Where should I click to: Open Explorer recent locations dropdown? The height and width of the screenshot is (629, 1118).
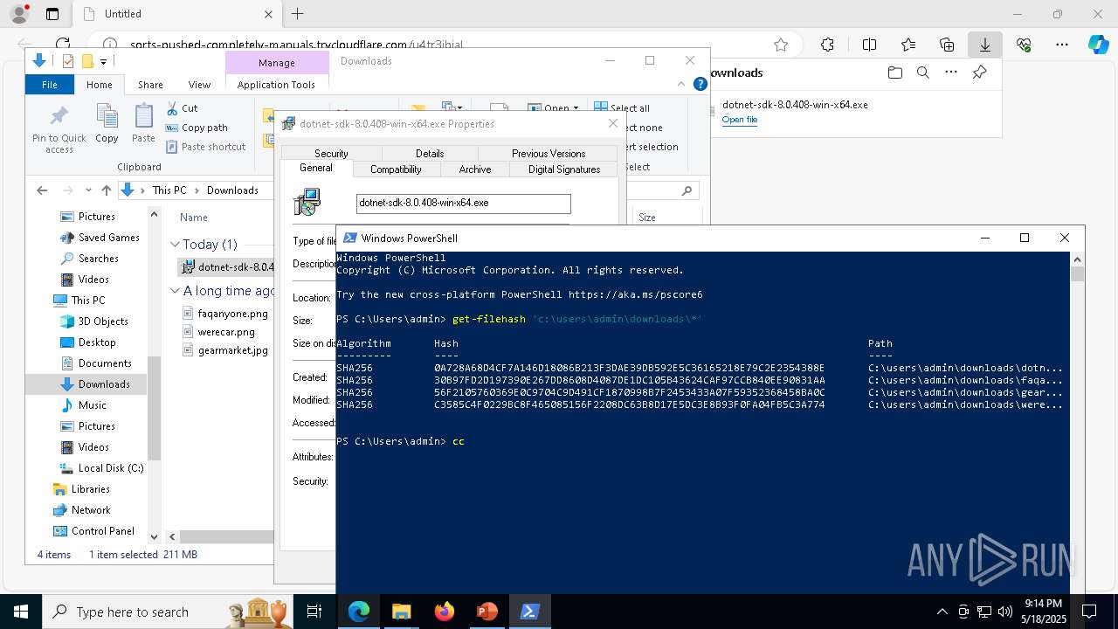pyautogui.click(x=88, y=190)
